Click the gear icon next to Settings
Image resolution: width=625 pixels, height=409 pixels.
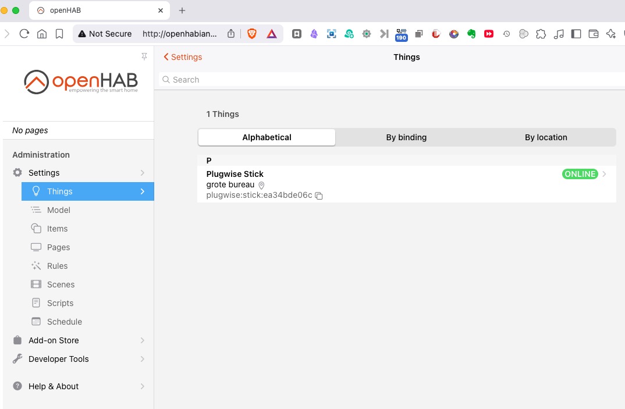point(17,173)
